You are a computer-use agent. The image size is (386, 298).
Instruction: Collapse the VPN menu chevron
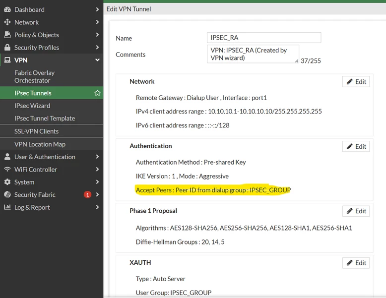[x=97, y=60]
